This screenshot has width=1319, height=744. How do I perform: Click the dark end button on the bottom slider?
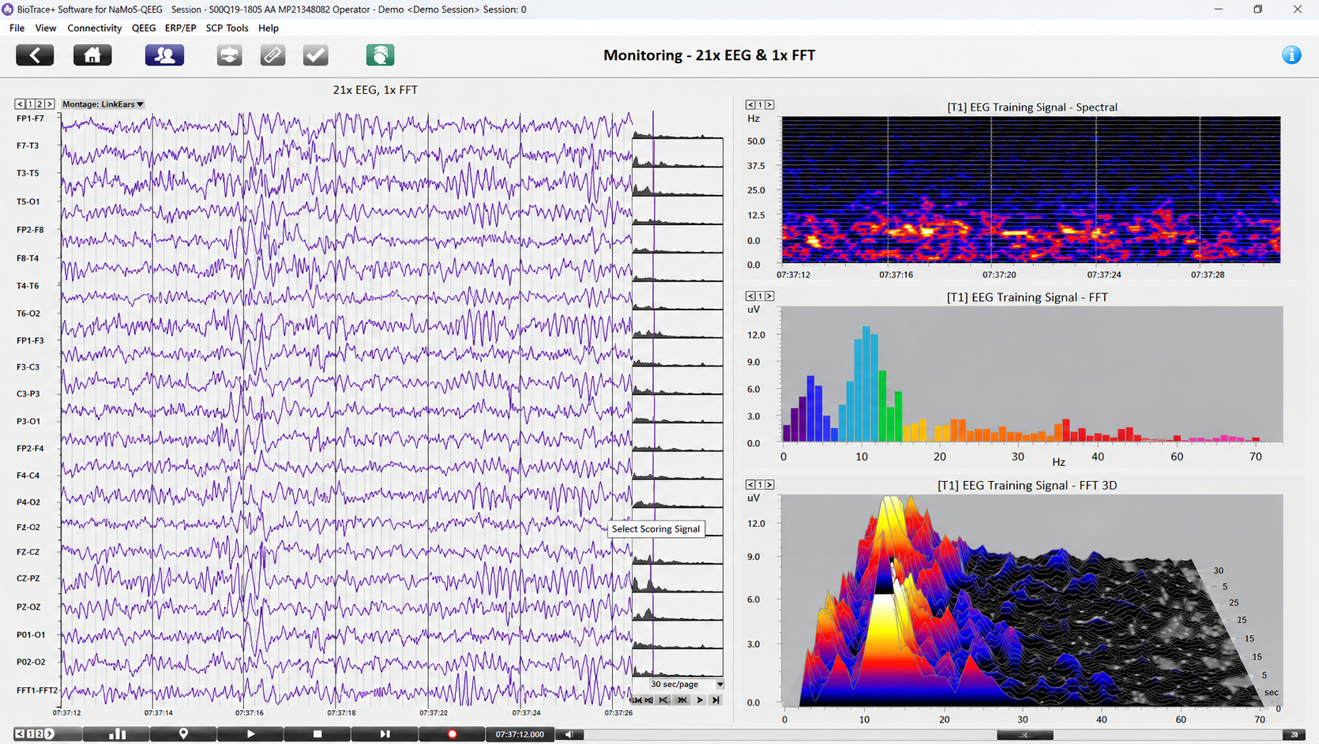(1294, 735)
